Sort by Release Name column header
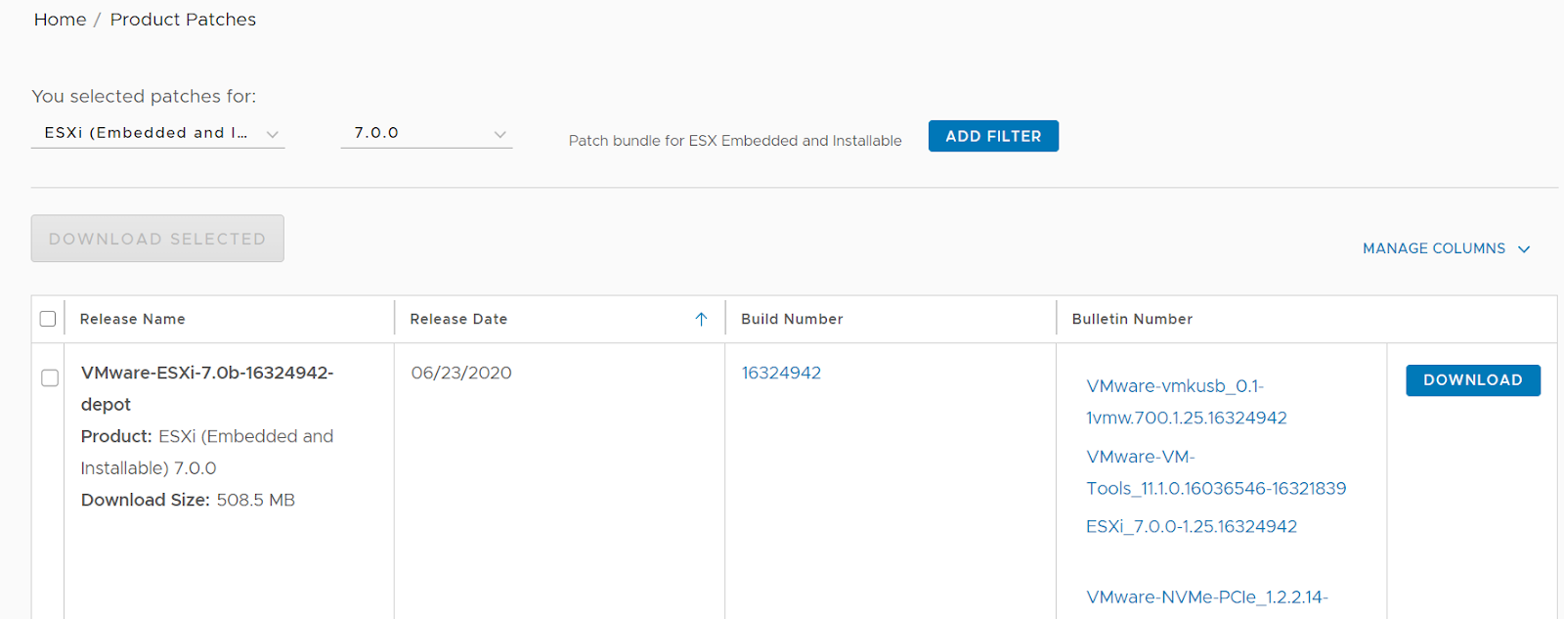 coord(133,319)
